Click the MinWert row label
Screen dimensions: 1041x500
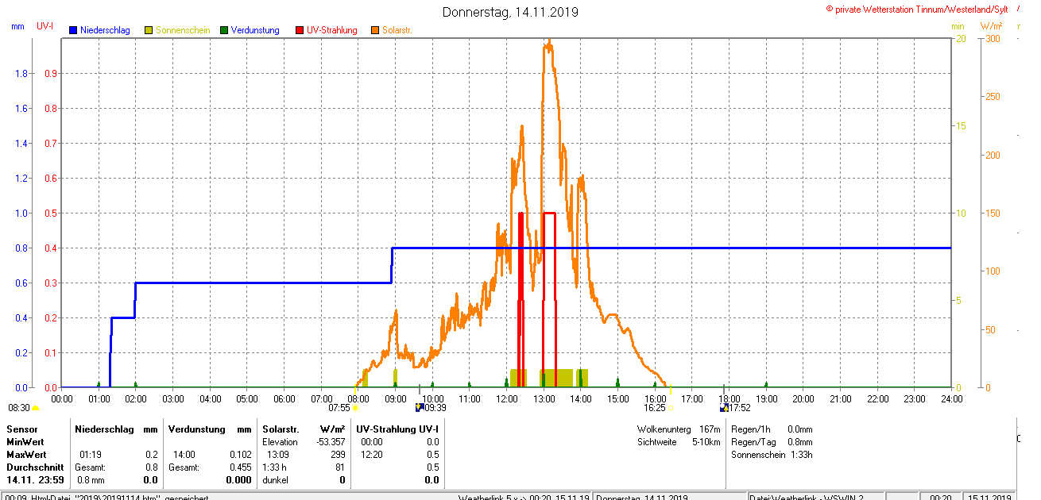click(x=25, y=441)
